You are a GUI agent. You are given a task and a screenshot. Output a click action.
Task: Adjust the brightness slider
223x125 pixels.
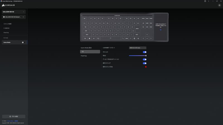137,56
